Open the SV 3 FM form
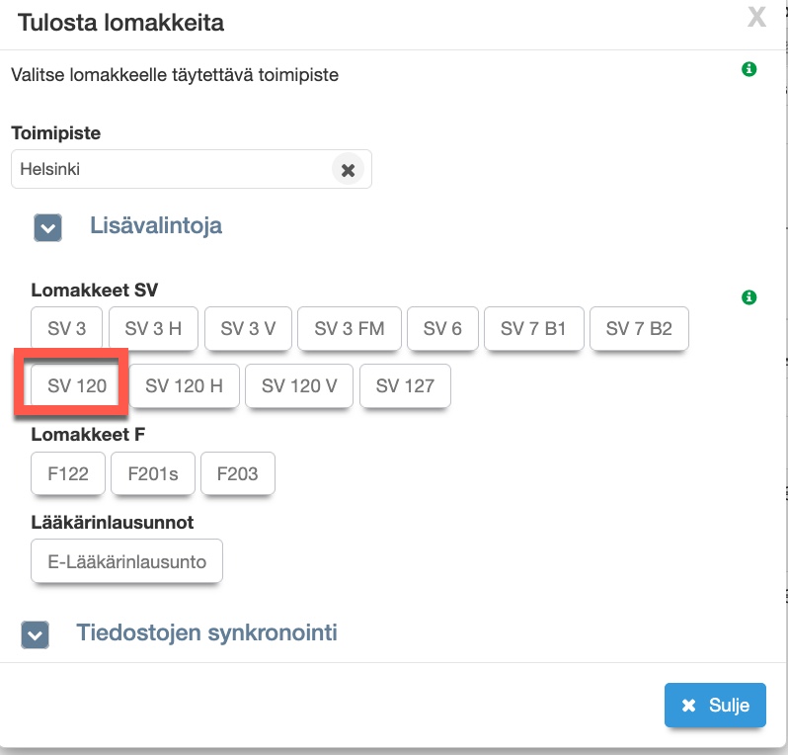 [x=350, y=329]
